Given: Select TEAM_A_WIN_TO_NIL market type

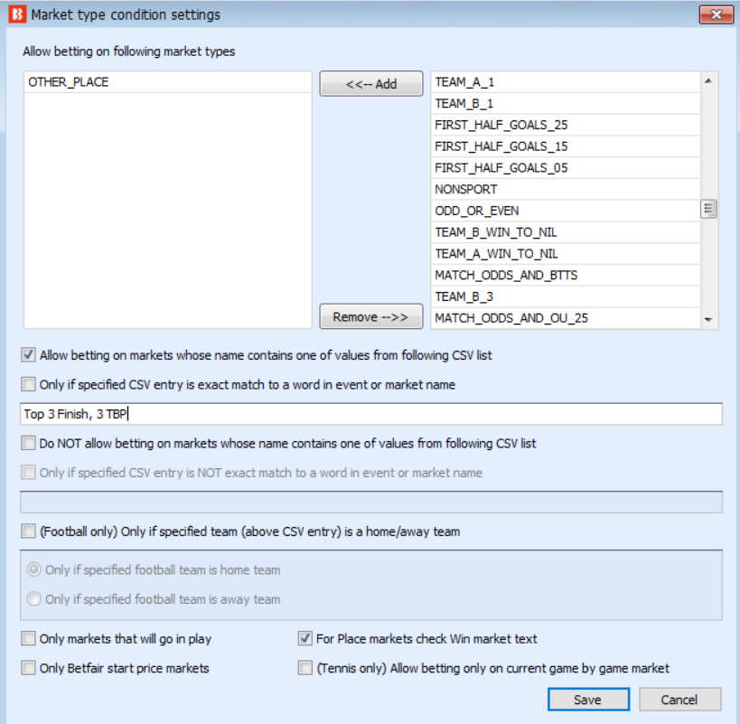Looking at the screenshot, I should pos(565,254).
